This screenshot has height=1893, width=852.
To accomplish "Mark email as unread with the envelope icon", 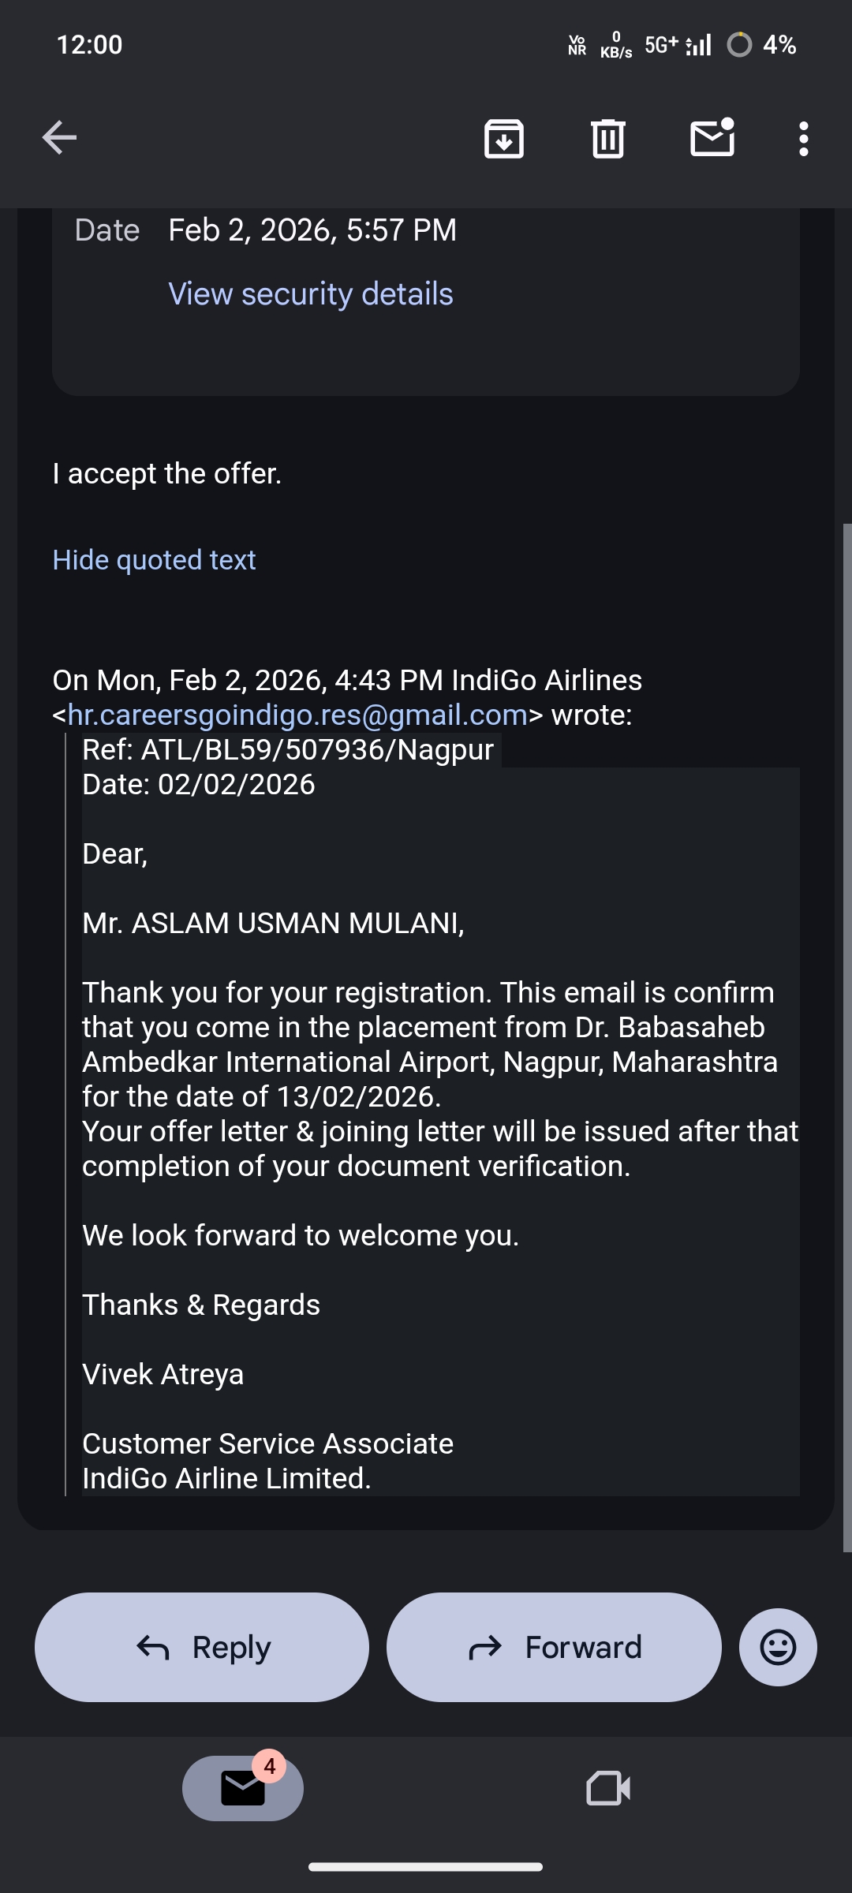I will click(x=712, y=138).
